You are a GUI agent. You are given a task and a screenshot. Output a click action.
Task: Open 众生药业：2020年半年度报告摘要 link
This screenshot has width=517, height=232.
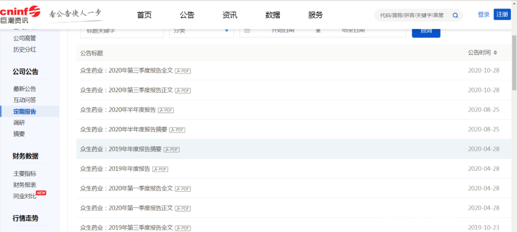pos(124,129)
